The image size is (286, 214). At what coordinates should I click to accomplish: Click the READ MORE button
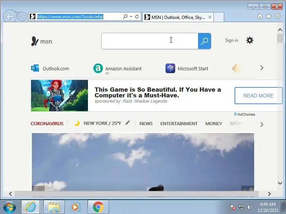pyautogui.click(x=258, y=96)
